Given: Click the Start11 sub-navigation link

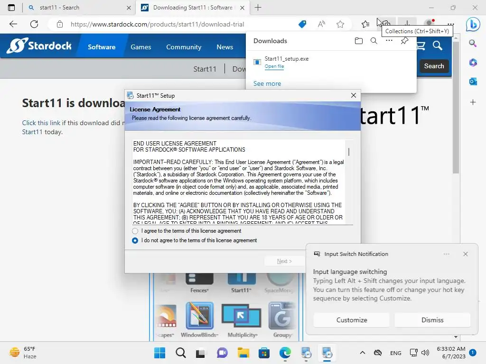Looking at the screenshot, I should 205,69.
